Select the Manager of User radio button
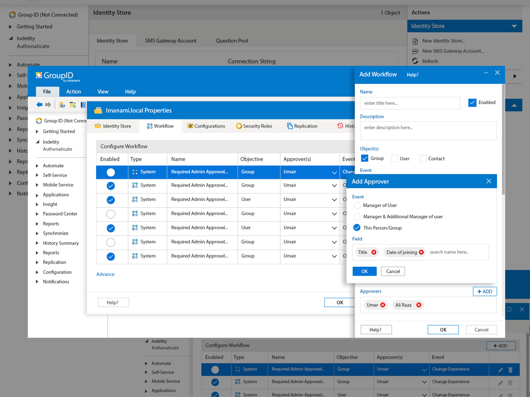This screenshot has height=397, width=530. pos(357,205)
